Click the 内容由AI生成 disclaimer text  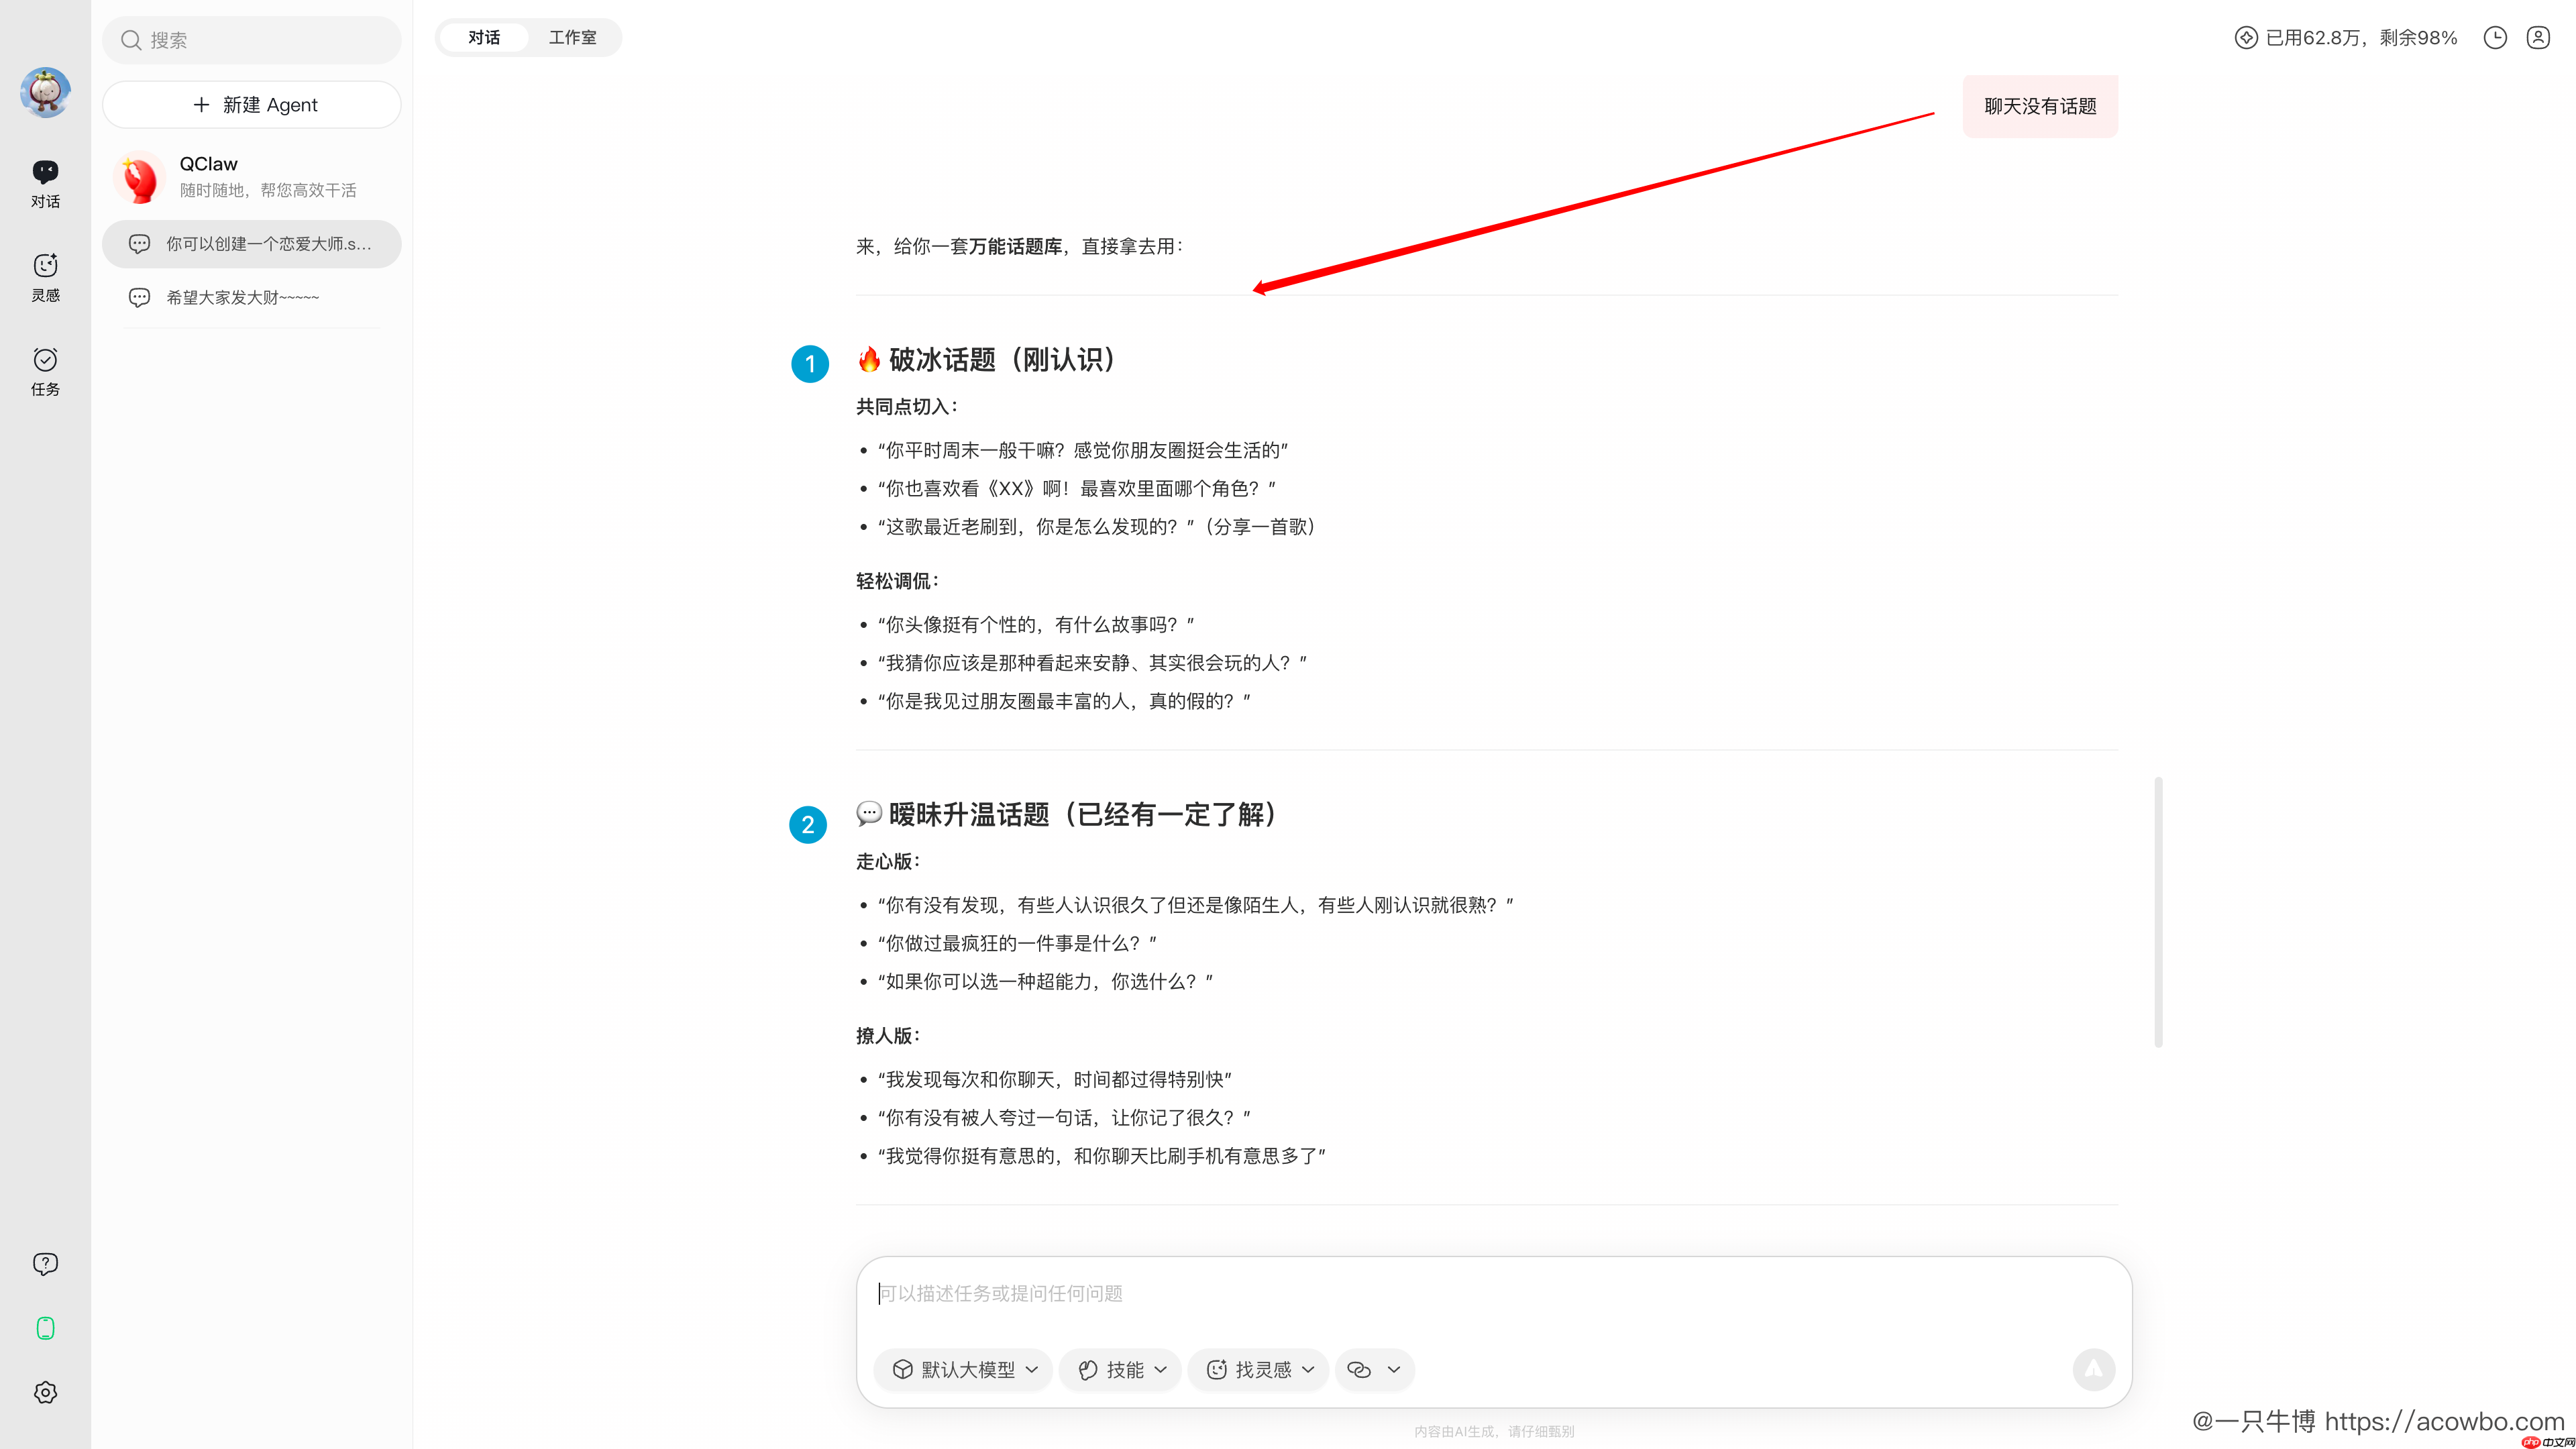pyautogui.click(x=1494, y=1432)
